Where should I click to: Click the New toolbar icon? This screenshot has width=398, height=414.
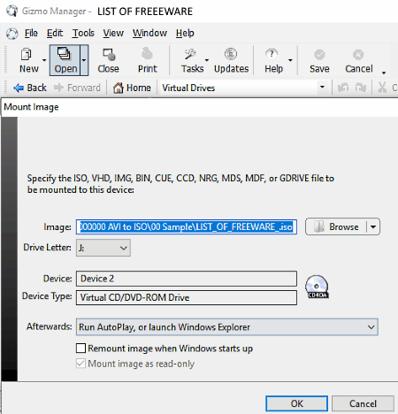[27, 54]
